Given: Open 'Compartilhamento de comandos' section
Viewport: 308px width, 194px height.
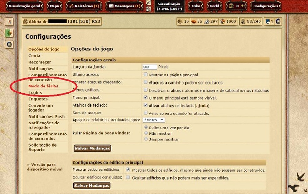Looking at the screenshot, I should coord(48,136).
